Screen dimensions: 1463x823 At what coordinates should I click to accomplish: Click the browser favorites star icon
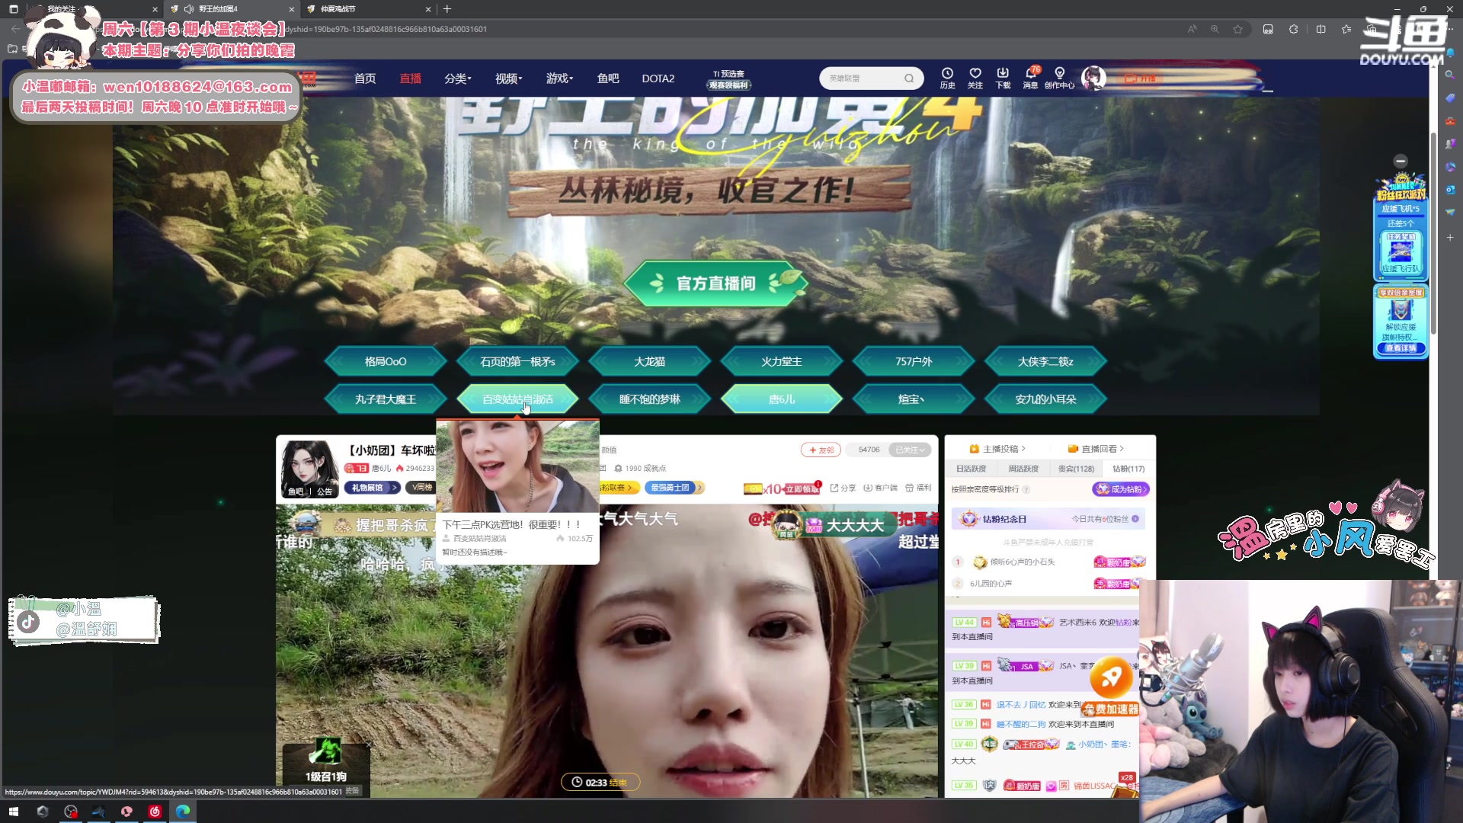click(1238, 29)
